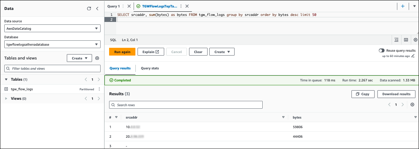419x149 pixels.
Task: Open Query 1 tab options menu
Action: point(123,6)
